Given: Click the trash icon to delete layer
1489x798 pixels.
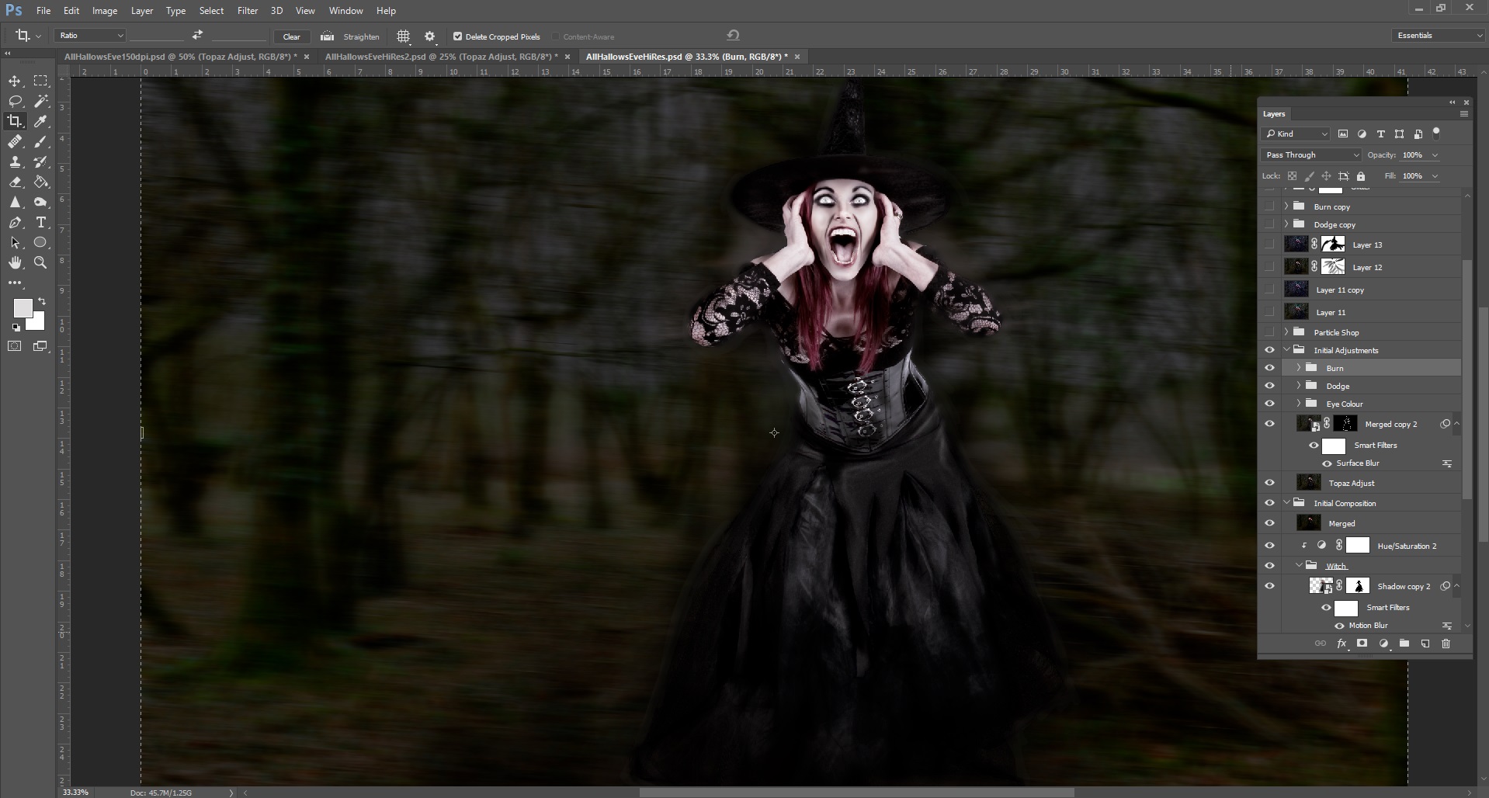Looking at the screenshot, I should click(x=1446, y=644).
